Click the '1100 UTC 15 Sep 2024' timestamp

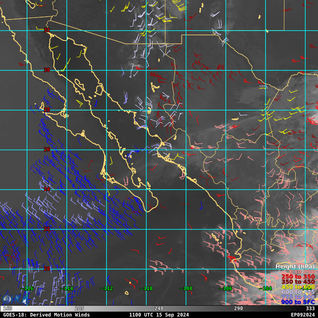pyautogui.click(x=159, y=315)
